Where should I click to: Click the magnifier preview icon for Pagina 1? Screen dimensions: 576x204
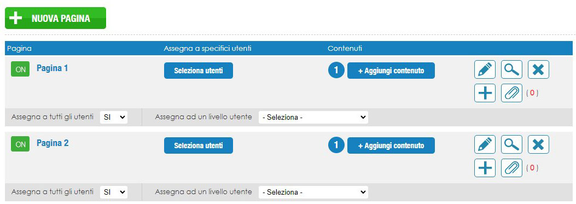(511, 69)
